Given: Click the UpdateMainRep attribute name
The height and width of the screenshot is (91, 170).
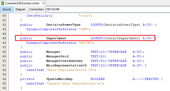Looking at the screenshot, I should tap(59, 79).
